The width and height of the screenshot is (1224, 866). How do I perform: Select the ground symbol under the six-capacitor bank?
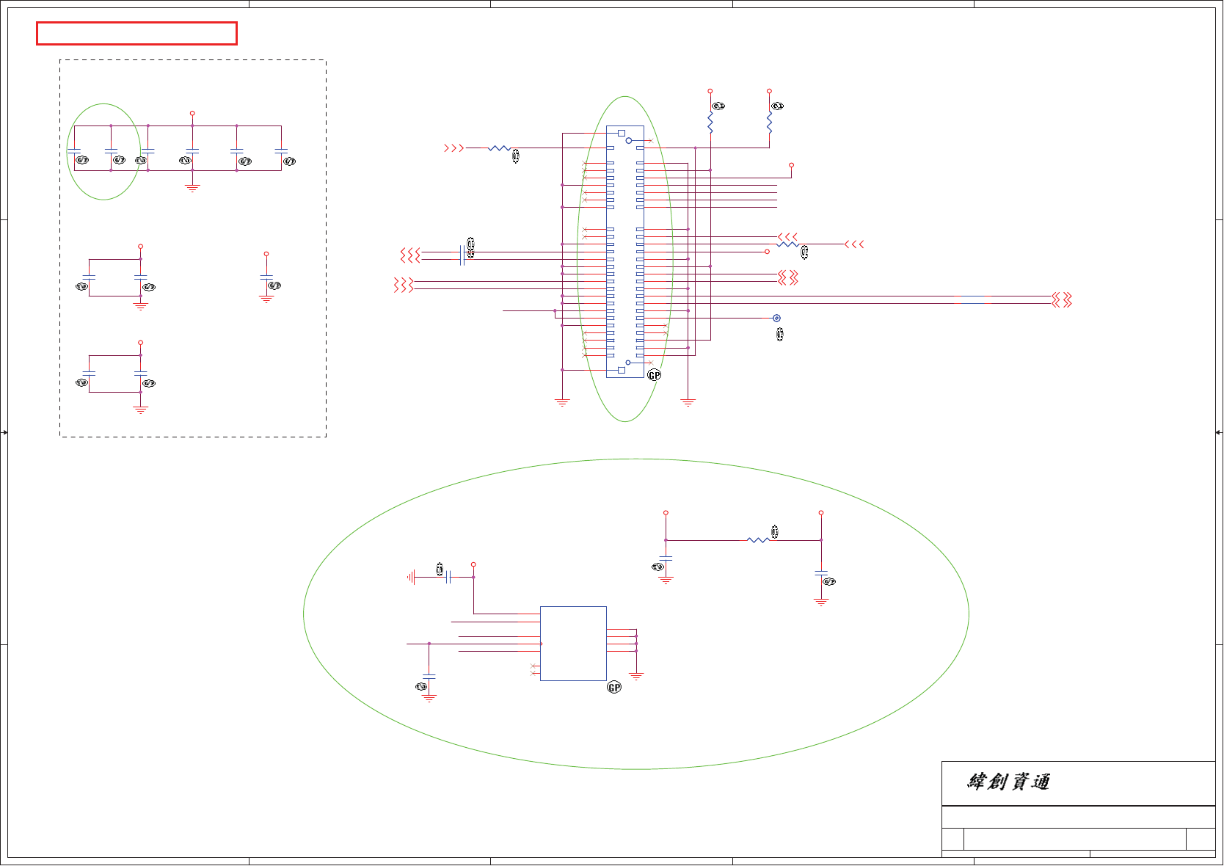(x=192, y=188)
